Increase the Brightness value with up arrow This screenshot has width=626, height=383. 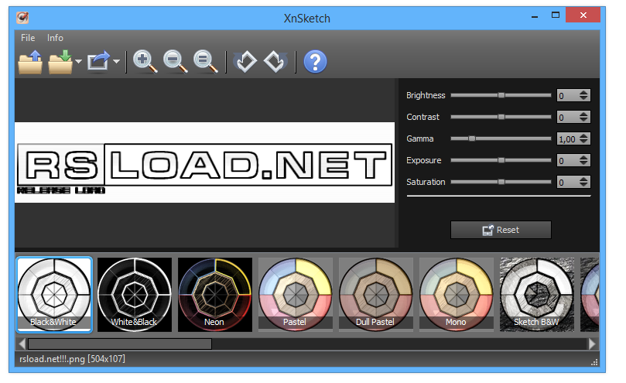click(583, 93)
